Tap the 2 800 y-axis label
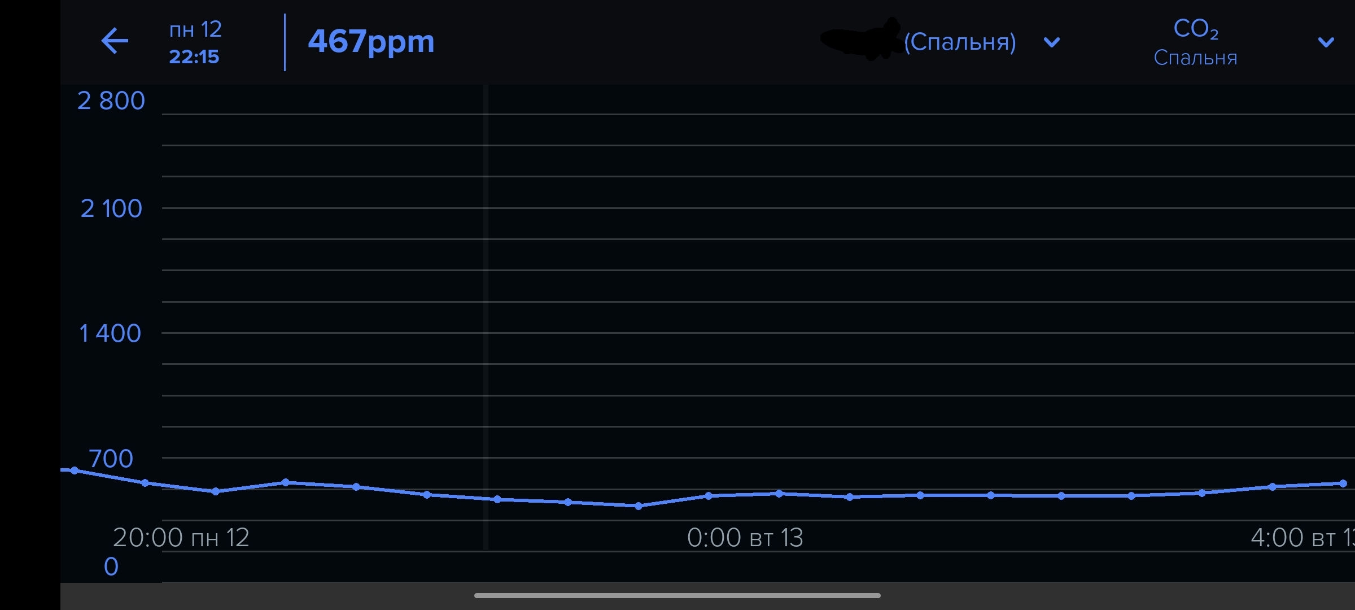1355x610 pixels. 111,101
